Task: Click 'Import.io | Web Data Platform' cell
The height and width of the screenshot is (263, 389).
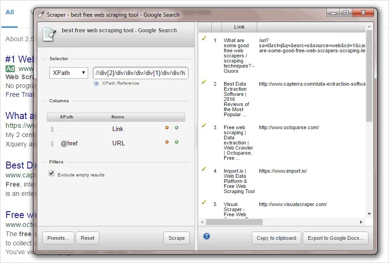Action: [x=239, y=181]
